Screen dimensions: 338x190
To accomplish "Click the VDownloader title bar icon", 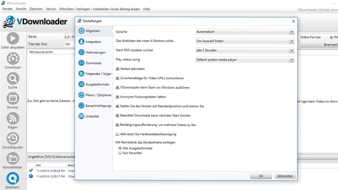I will point(3,3).
